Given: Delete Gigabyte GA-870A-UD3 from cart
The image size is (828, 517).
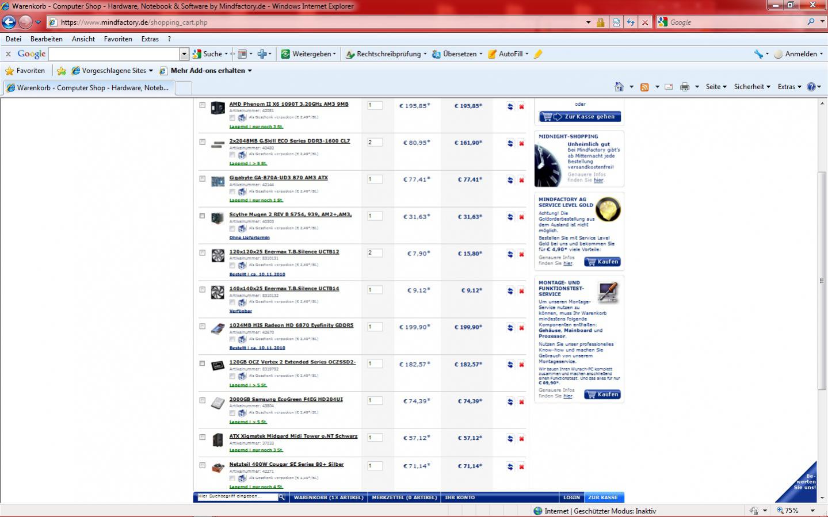Looking at the screenshot, I should pyautogui.click(x=521, y=180).
